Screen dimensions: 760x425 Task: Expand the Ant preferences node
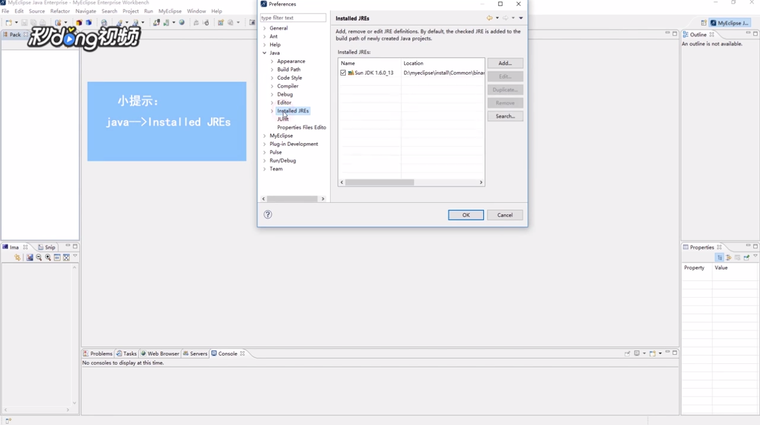[x=265, y=37]
